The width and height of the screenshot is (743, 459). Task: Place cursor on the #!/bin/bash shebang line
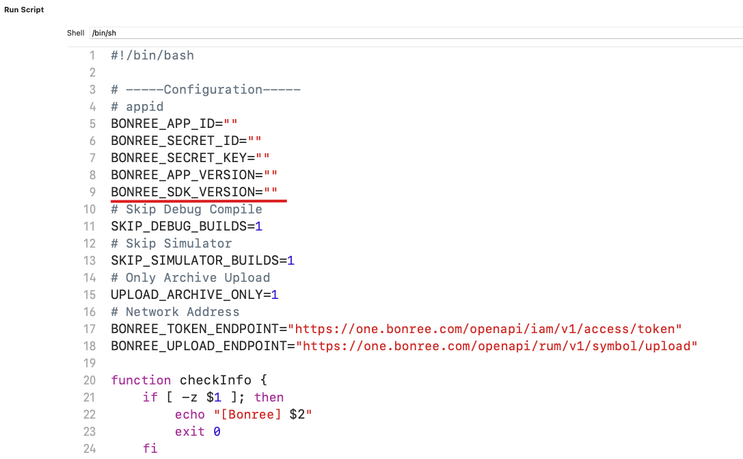152,55
